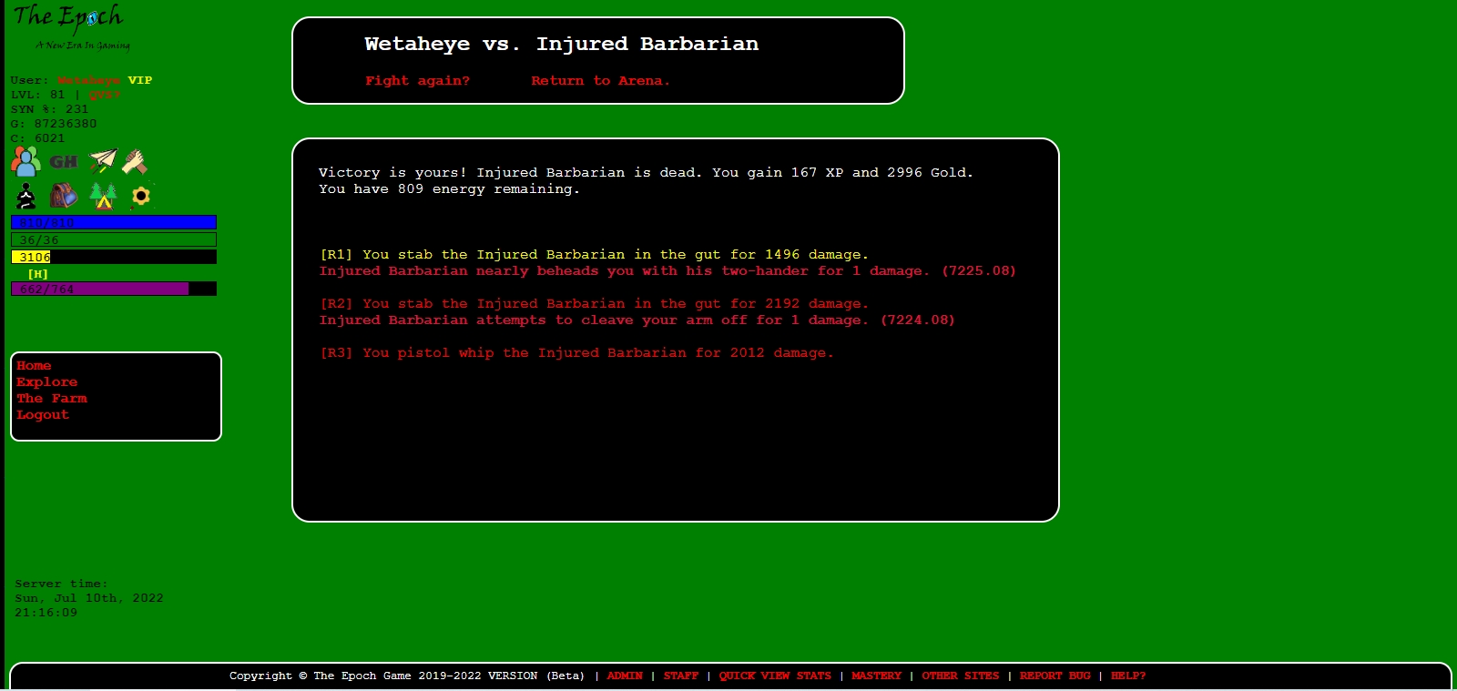This screenshot has height=691, width=1457.
Task: Log out using the Logout link
Action: click(x=43, y=415)
